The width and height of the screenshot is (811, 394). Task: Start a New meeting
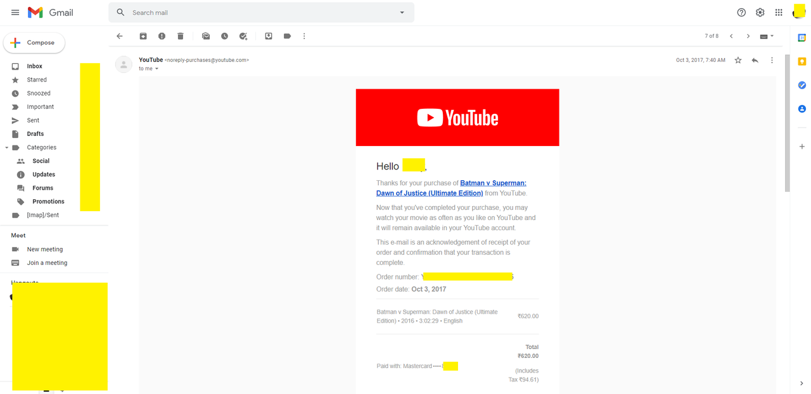pos(45,249)
